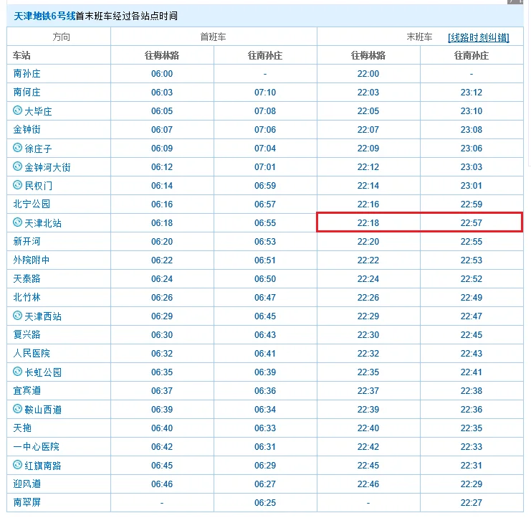Select station name 北宁公园
The height and width of the screenshot is (518, 531).
point(32,204)
